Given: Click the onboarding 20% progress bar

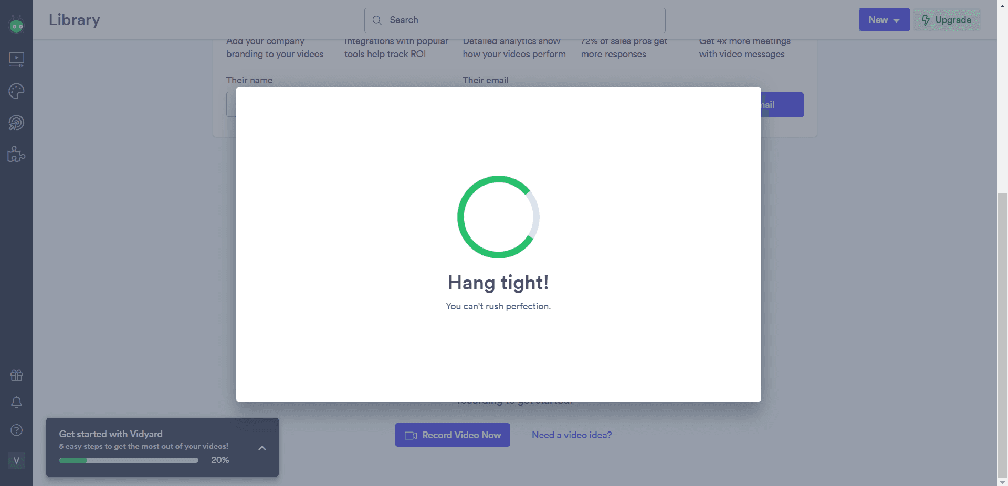Looking at the screenshot, I should pos(129,460).
